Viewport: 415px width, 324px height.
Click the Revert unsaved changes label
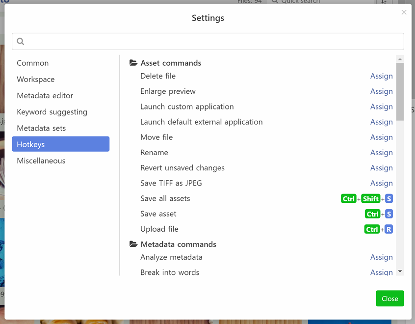pos(182,168)
